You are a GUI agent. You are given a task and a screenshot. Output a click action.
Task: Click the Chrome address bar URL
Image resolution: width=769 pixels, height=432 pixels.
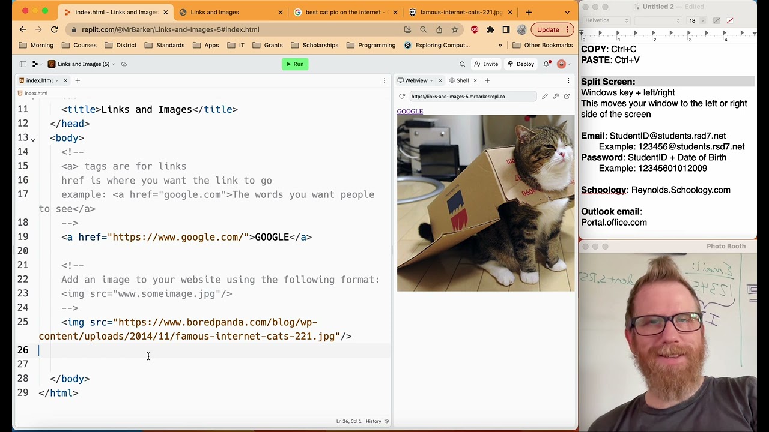[171, 29]
